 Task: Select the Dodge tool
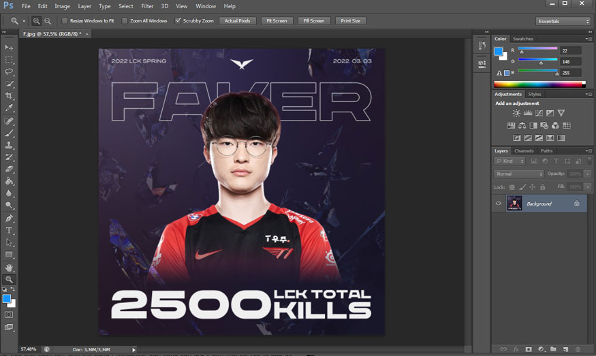(9, 205)
